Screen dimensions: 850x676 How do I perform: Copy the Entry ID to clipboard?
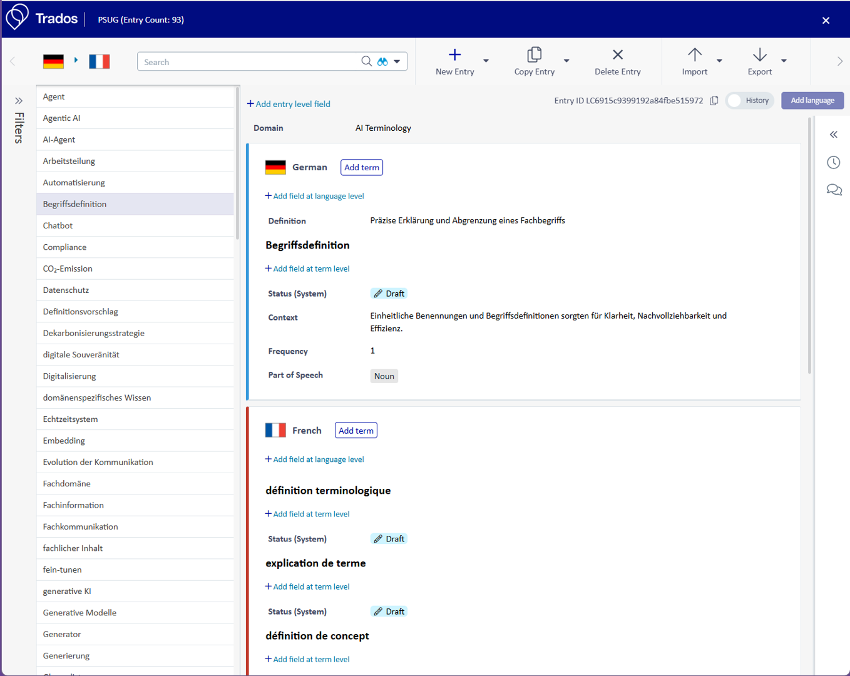point(714,101)
